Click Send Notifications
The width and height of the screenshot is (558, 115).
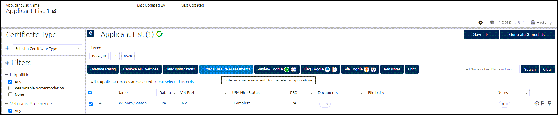(180, 69)
